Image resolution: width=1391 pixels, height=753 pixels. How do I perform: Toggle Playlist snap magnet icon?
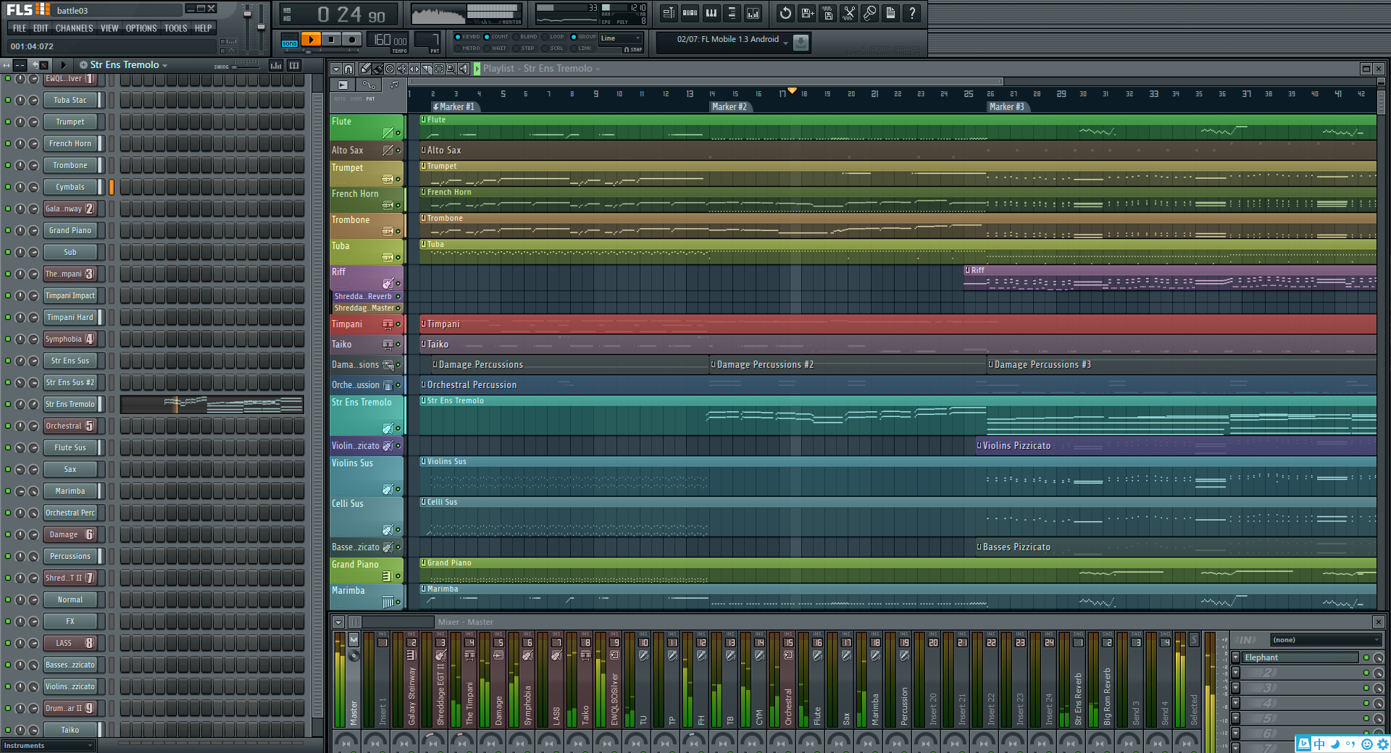pos(348,69)
